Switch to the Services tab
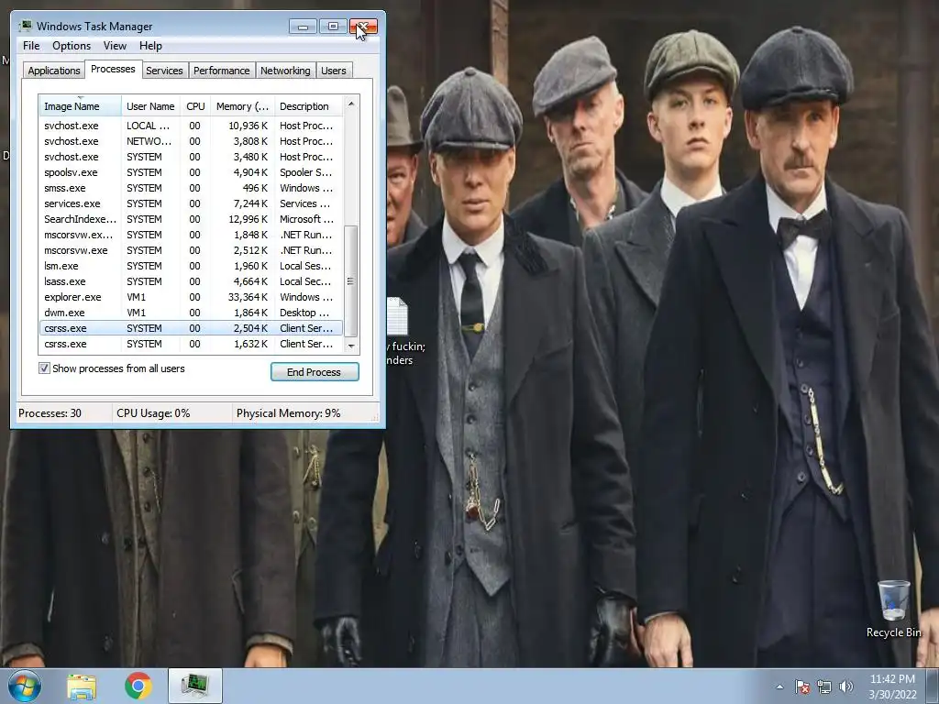This screenshot has width=939, height=704. pyautogui.click(x=164, y=71)
